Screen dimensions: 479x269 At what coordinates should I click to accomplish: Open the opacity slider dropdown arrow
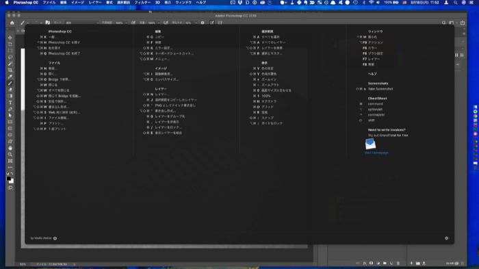126,23
